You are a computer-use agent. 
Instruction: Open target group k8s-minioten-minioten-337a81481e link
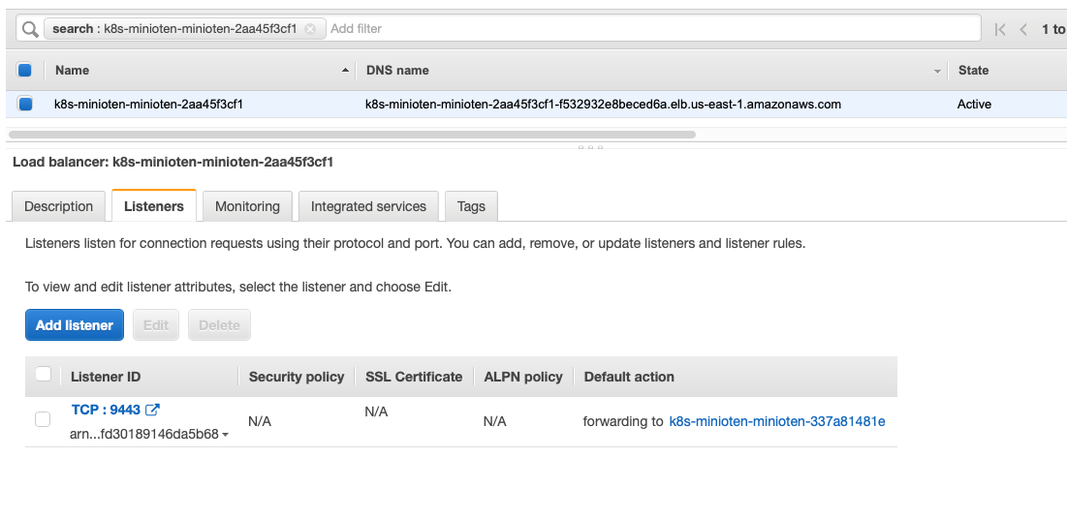coord(777,421)
